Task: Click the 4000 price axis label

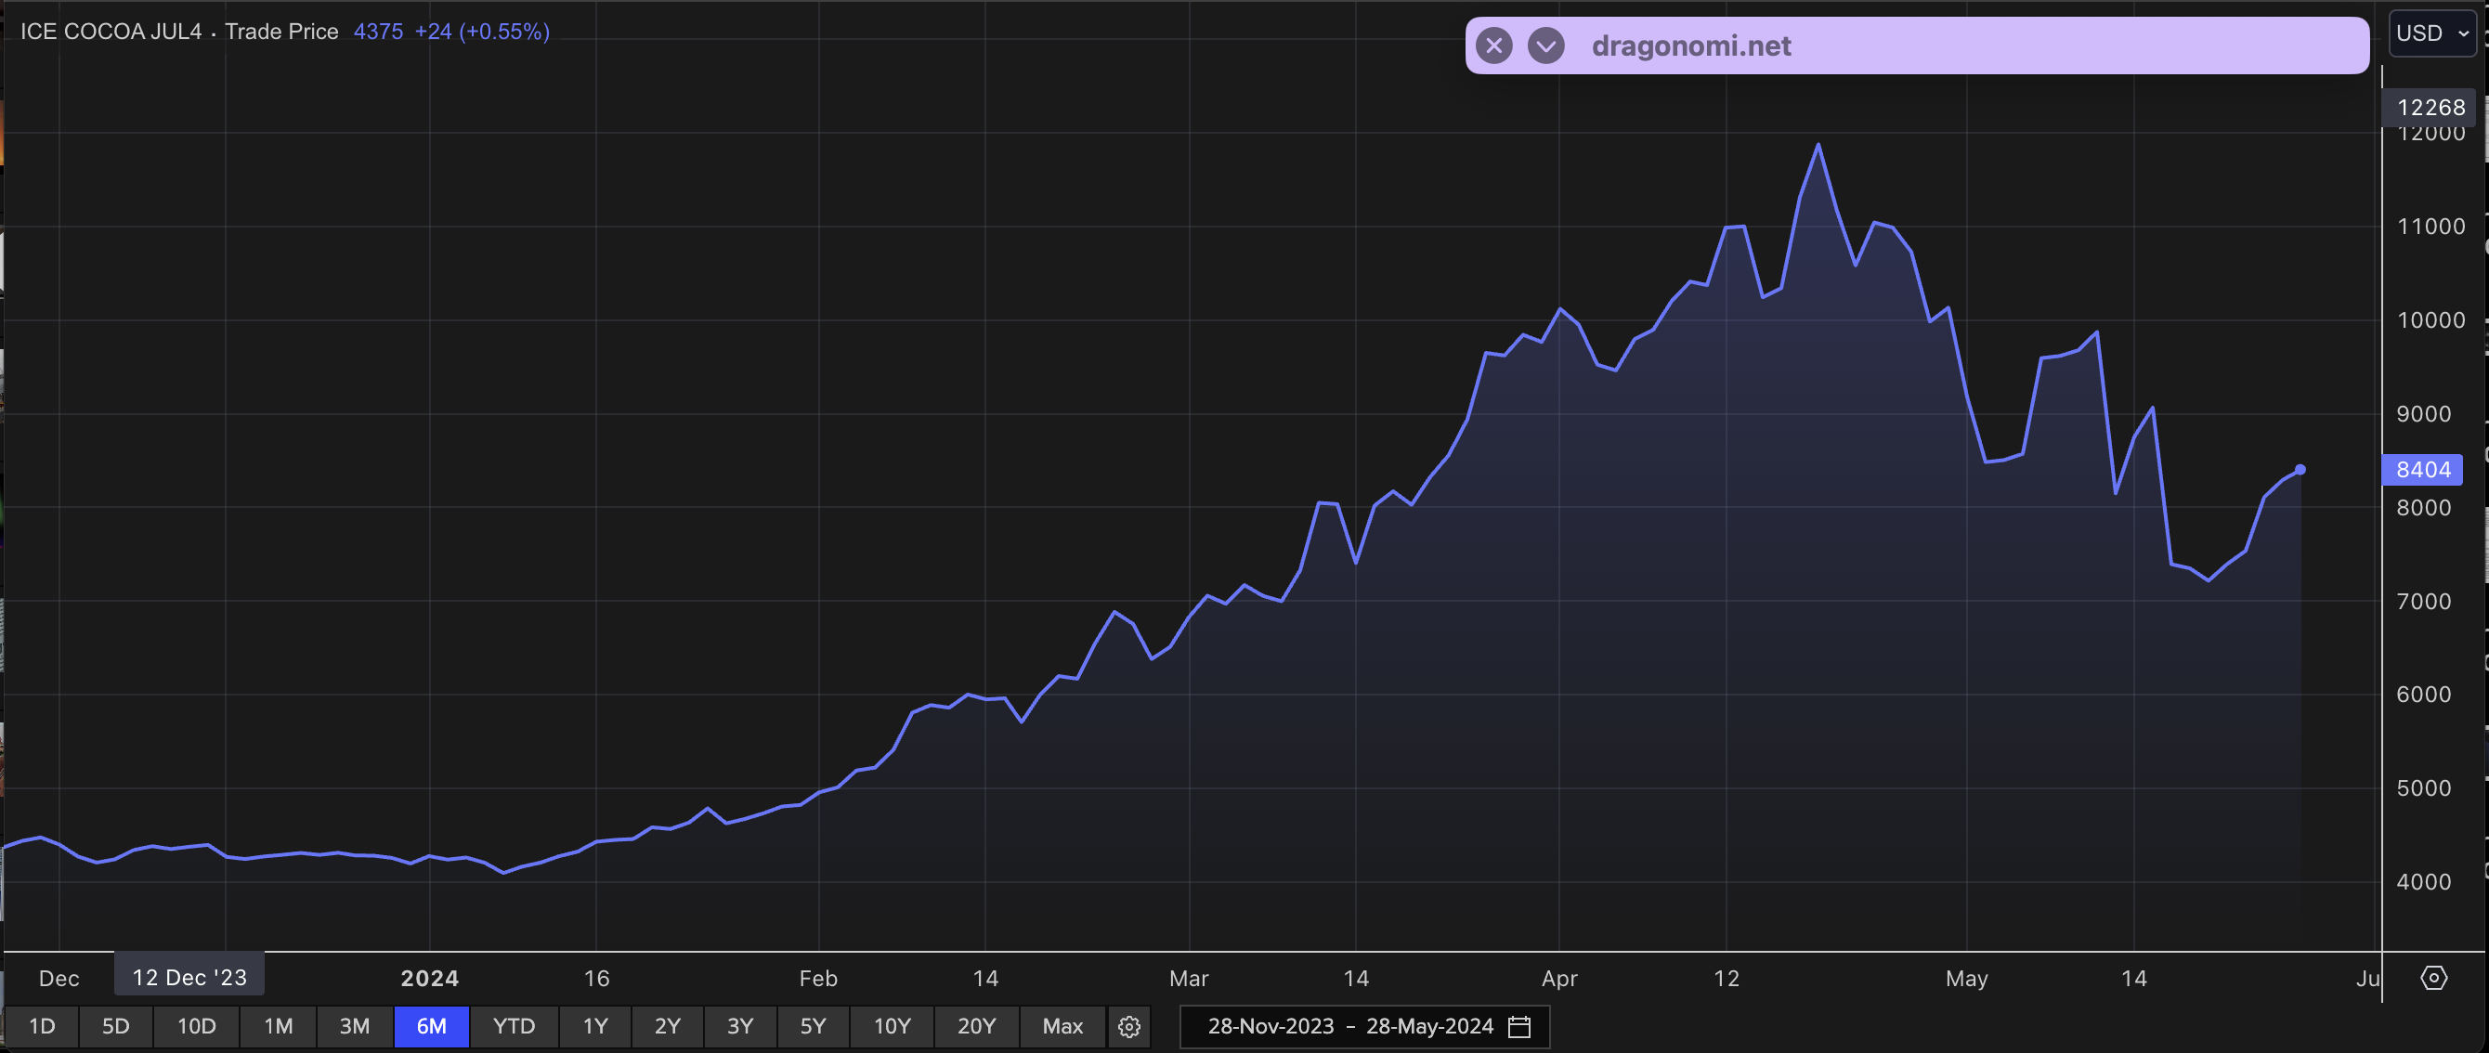Action: click(2423, 881)
